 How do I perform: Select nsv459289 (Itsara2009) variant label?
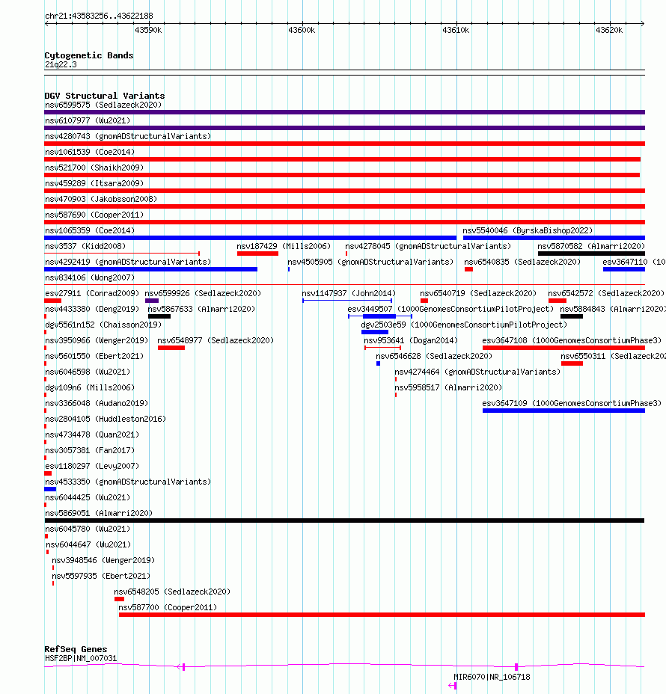(x=94, y=184)
